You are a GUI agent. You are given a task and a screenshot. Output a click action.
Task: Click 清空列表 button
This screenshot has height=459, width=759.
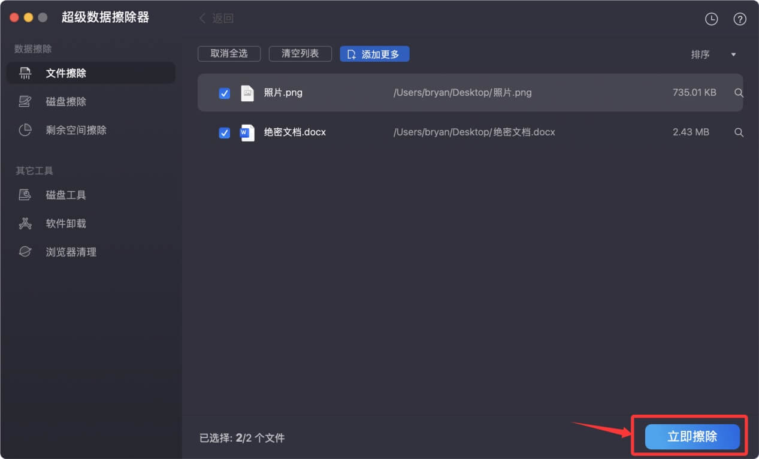[300, 53]
